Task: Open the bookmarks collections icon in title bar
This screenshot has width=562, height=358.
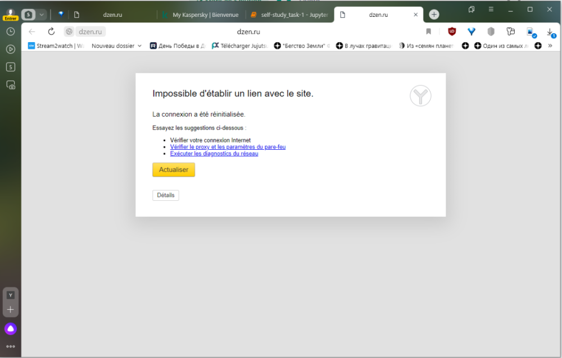Action: click(x=472, y=10)
